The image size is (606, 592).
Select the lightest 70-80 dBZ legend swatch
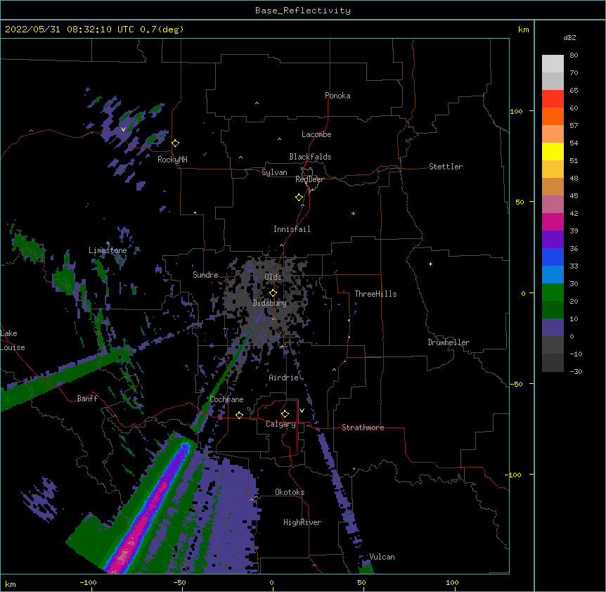click(553, 63)
